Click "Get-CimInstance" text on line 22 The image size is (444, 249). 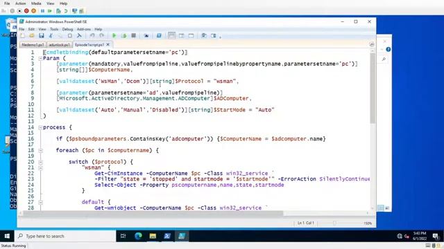[x=119, y=174]
